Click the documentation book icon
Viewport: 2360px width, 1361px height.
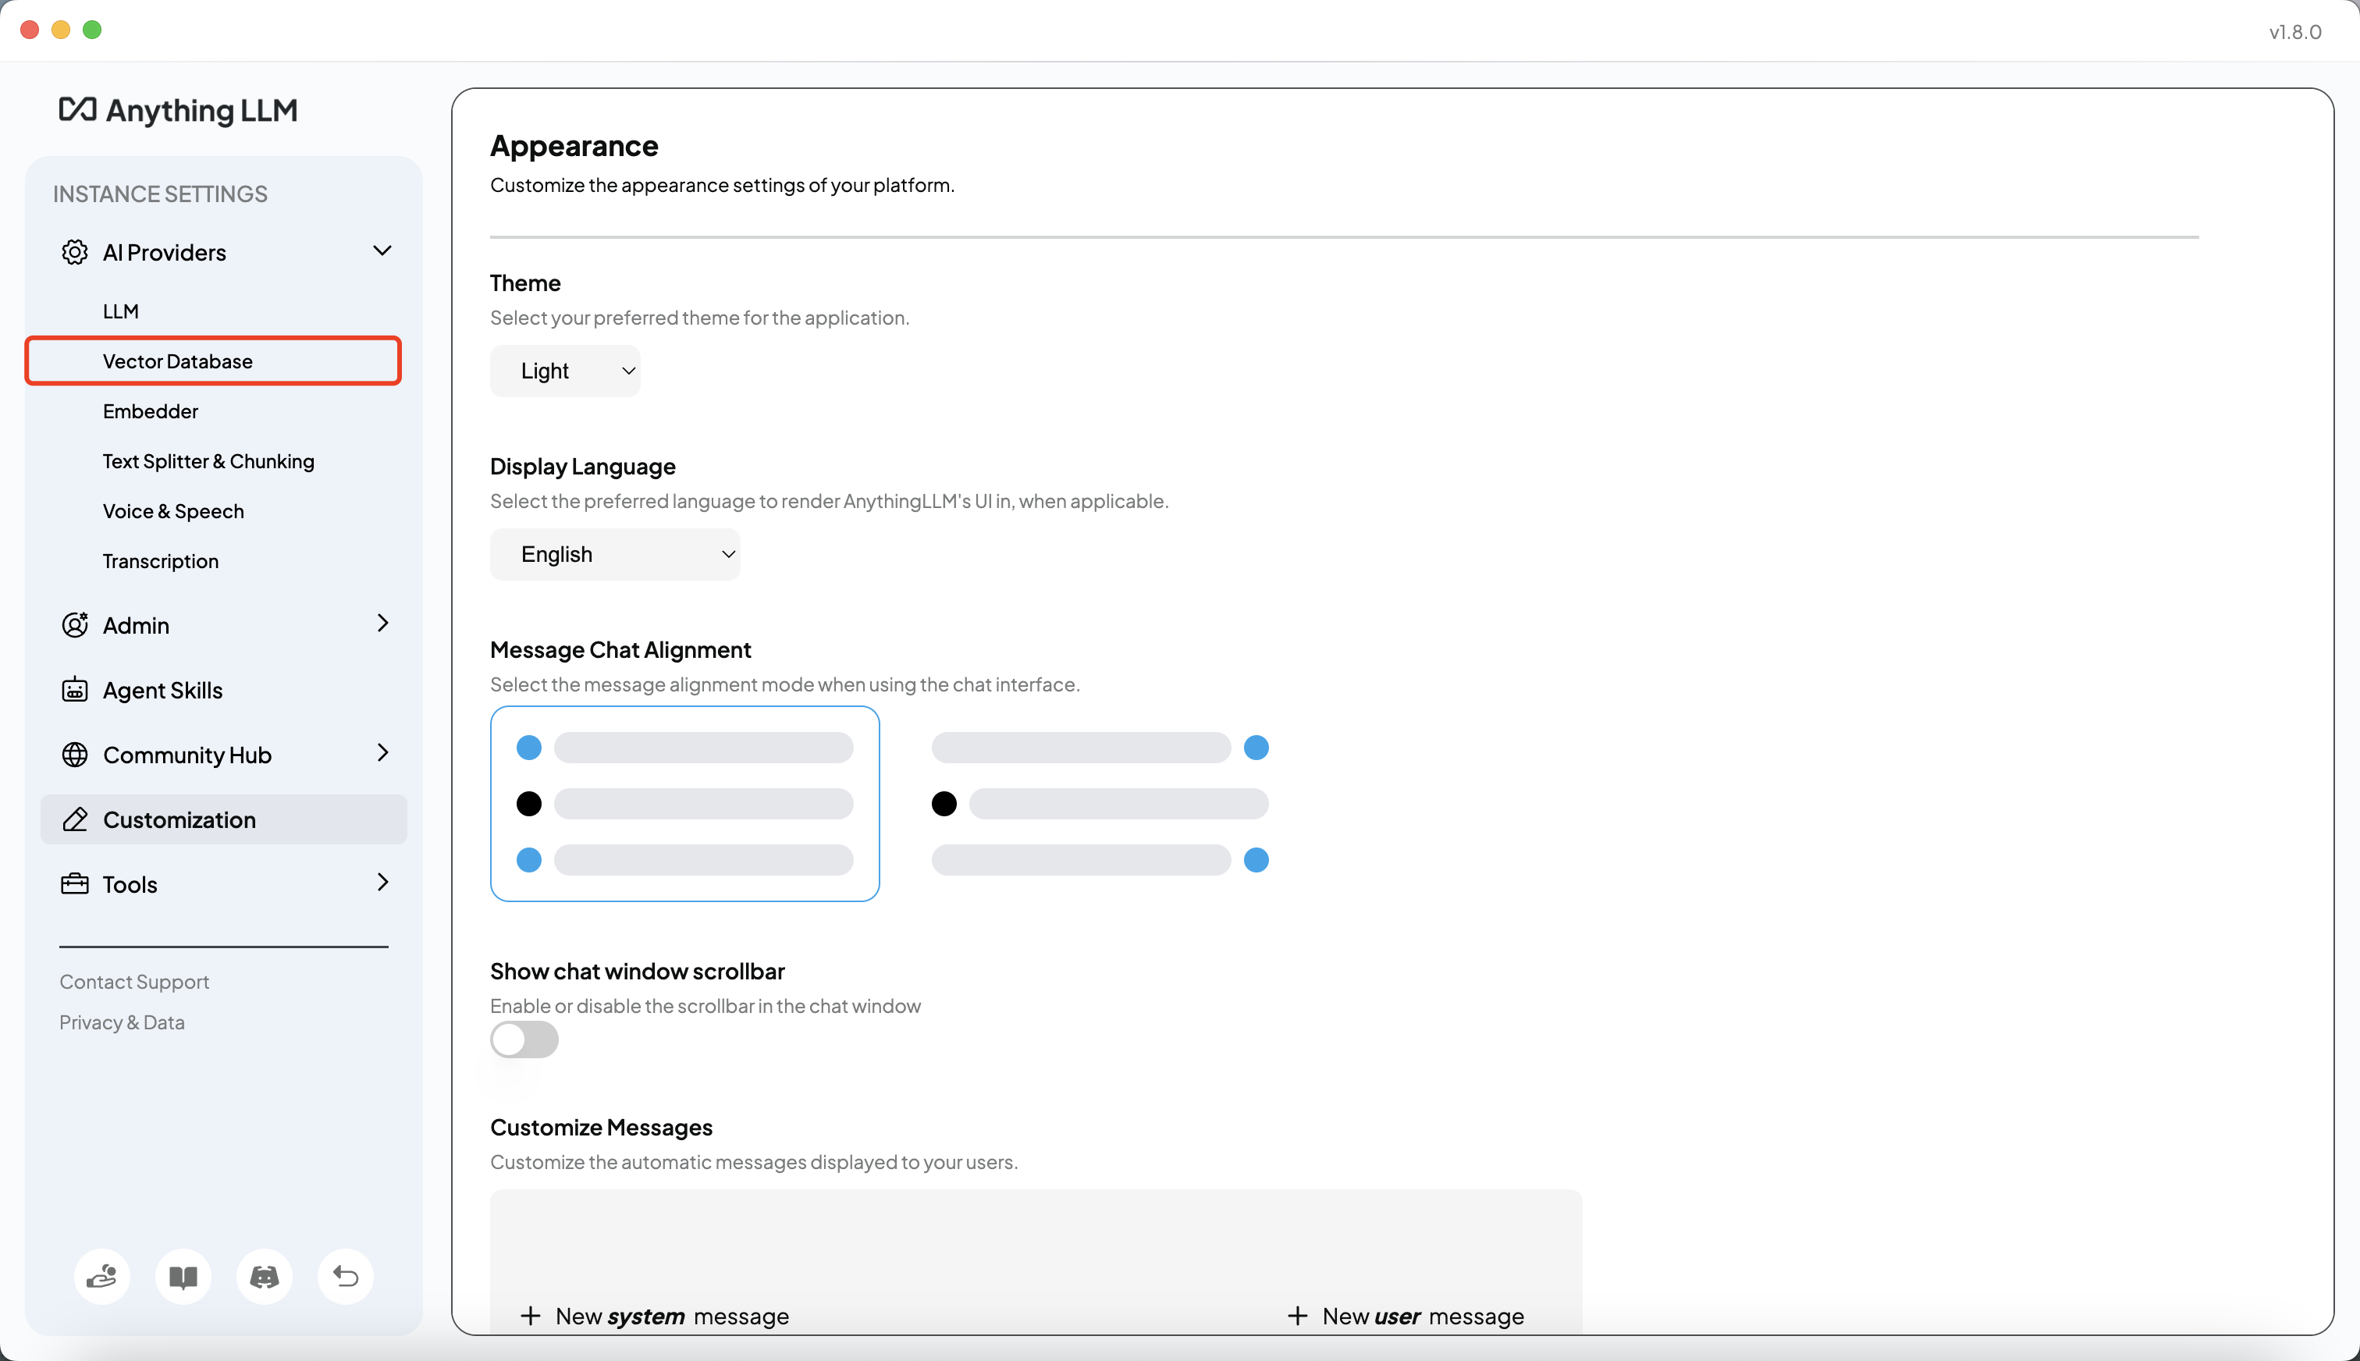coord(183,1276)
